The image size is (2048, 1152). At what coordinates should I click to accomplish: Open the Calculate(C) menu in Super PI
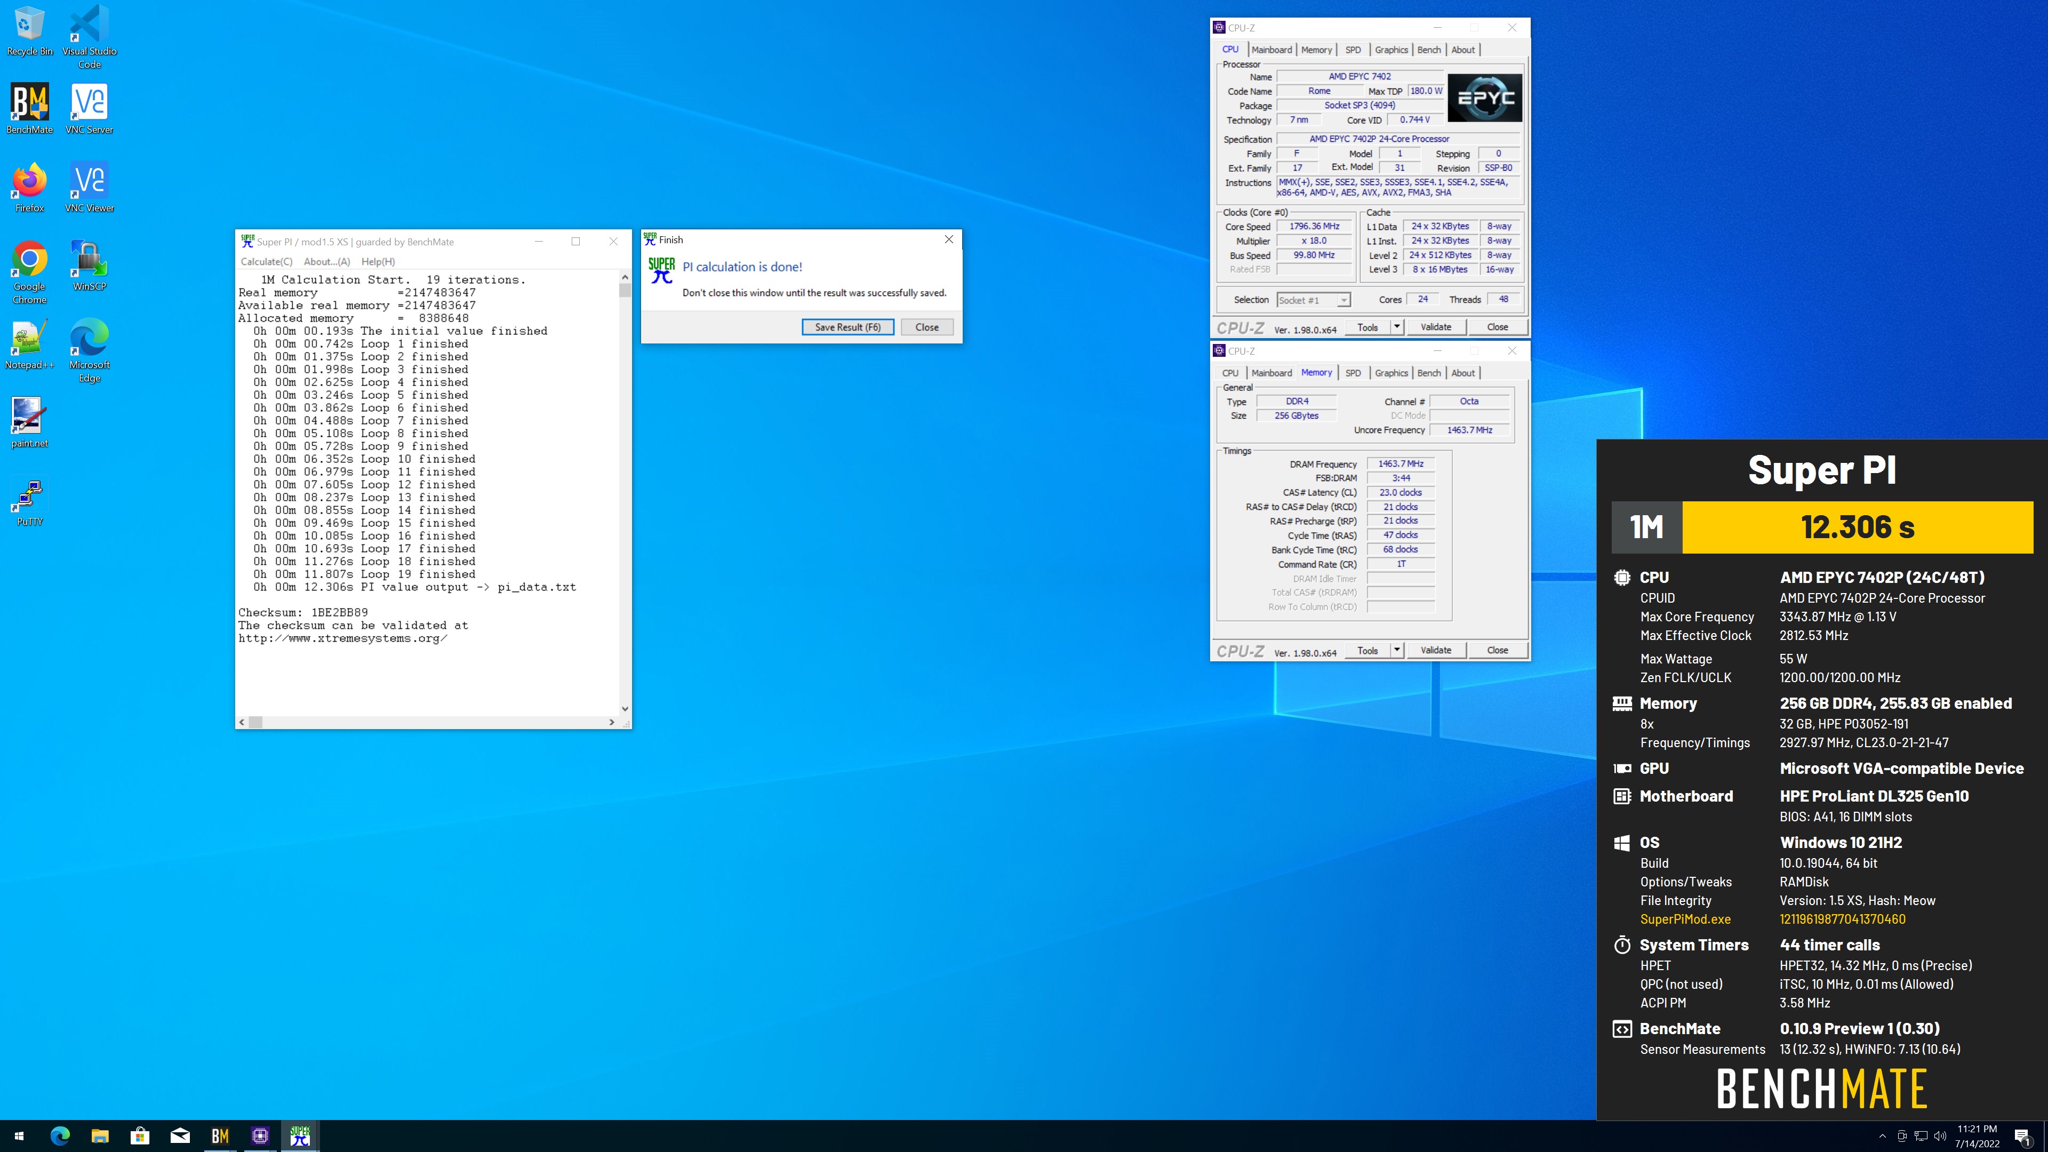(x=266, y=261)
